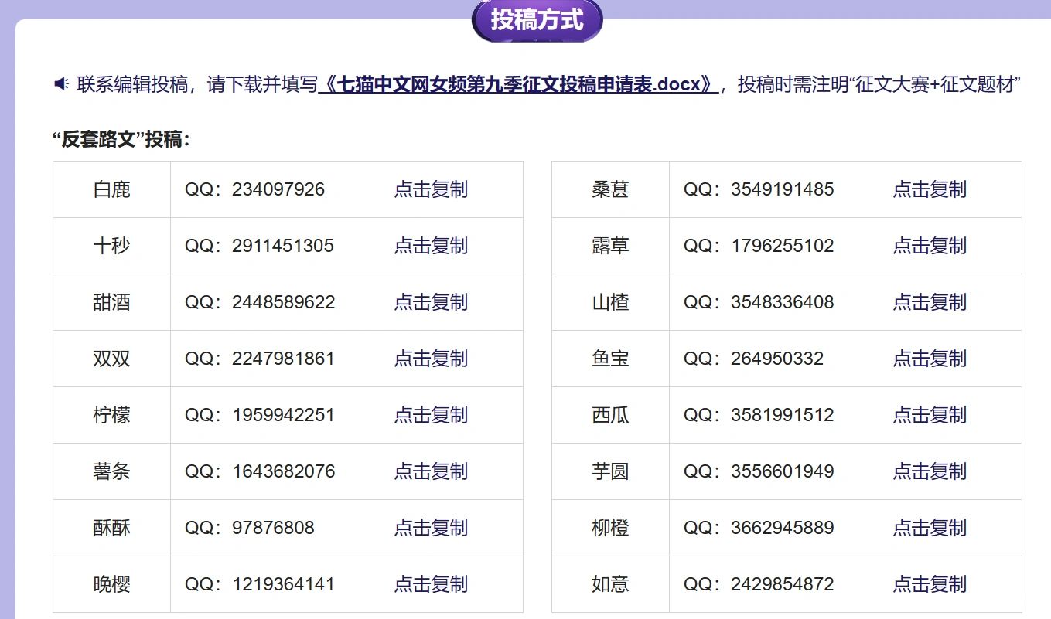Click the QQ number 3581991512
Image resolution: width=1051 pixels, height=619 pixels.
point(783,415)
